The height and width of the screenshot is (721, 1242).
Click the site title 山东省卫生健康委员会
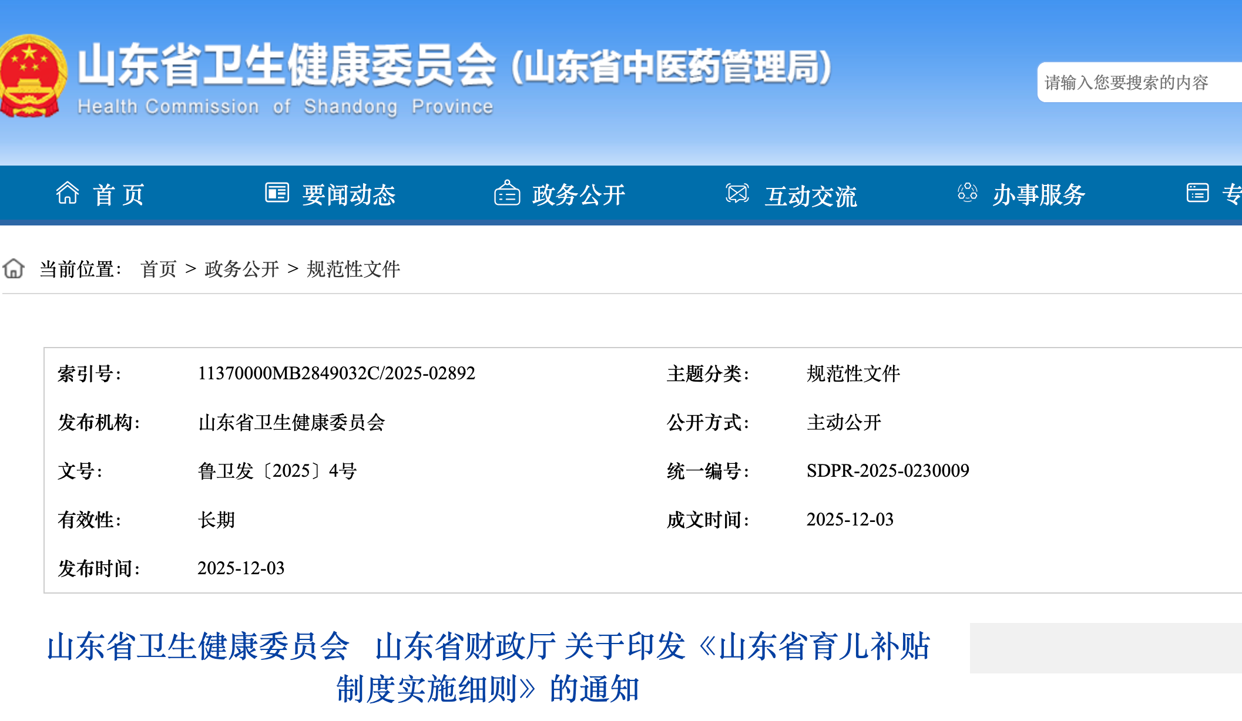coord(287,66)
